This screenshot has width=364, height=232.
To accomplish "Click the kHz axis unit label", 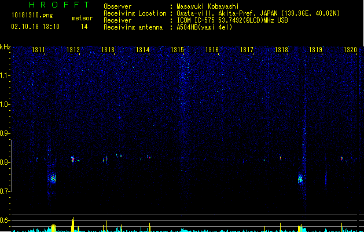I will (x=5, y=47).
